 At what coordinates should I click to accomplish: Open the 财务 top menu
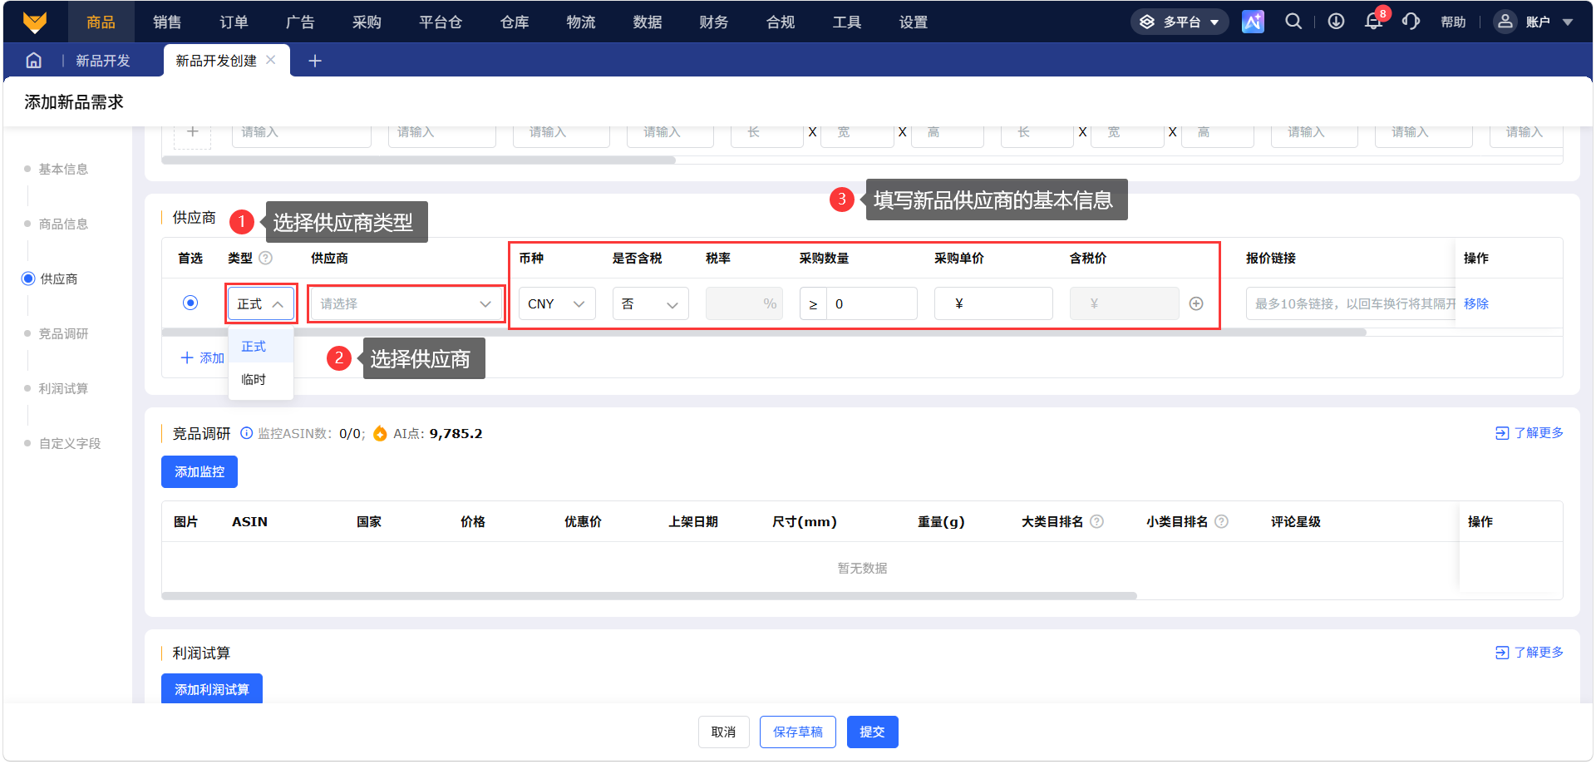coord(714,22)
